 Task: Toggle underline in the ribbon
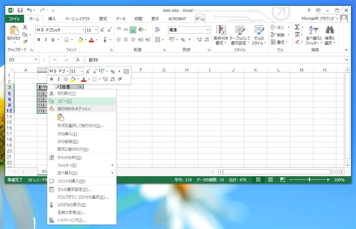53,40
